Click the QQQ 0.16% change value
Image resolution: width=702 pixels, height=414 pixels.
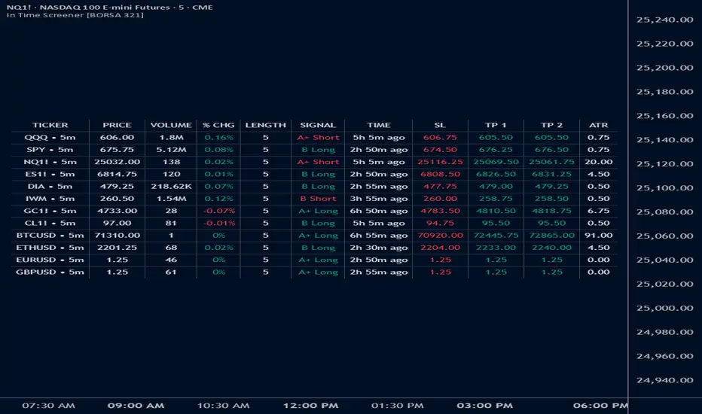click(x=218, y=138)
